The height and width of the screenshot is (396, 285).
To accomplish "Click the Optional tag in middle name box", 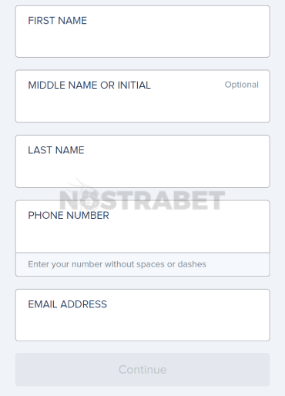I will 242,85.
